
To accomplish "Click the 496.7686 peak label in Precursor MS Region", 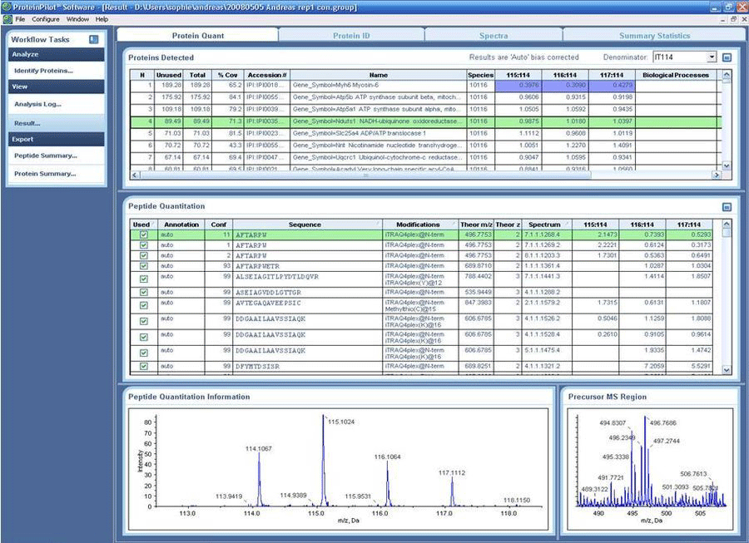I will (663, 422).
